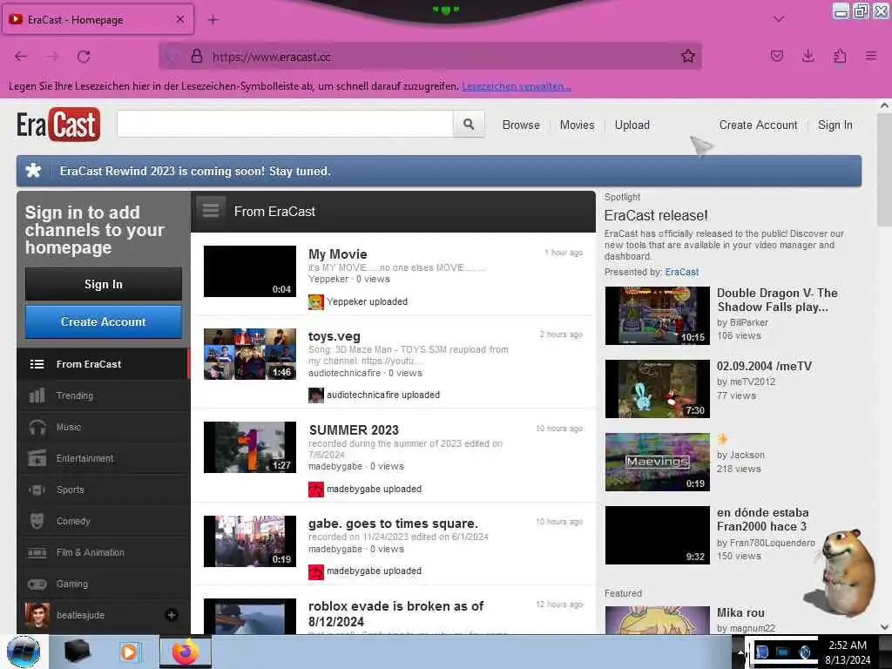Click the scrollbar down arrow
This screenshot has height=669, width=892.
coord(884,627)
